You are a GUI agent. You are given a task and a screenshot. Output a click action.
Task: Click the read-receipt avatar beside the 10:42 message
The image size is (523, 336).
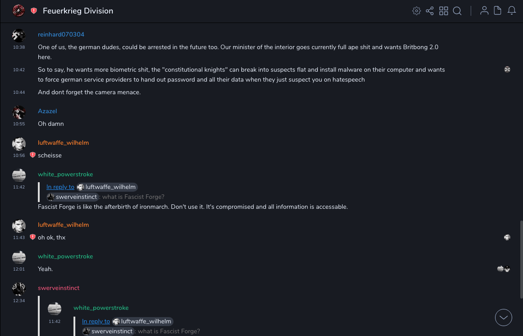click(507, 69)
